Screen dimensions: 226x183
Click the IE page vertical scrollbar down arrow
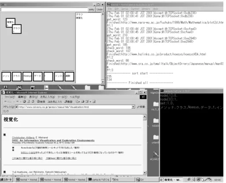pyautogui.click(x=144, y=172)
